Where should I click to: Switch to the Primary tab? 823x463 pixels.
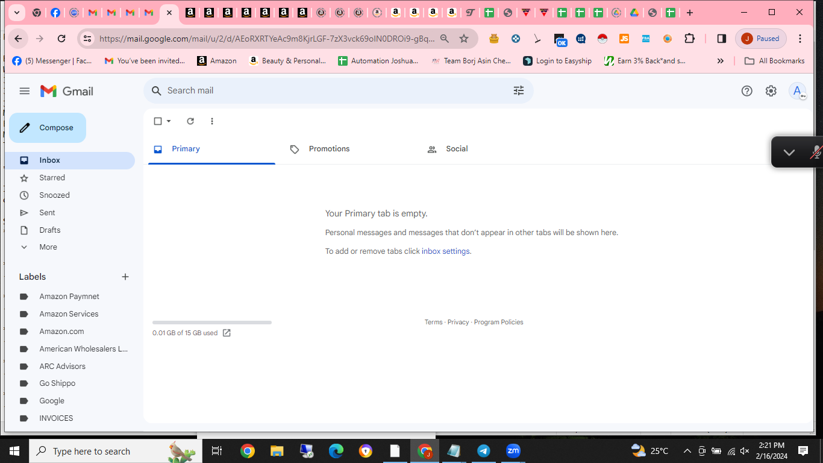(211, 149)
